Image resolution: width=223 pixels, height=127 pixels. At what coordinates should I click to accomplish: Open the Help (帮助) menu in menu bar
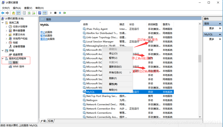[x=40, y=8]
